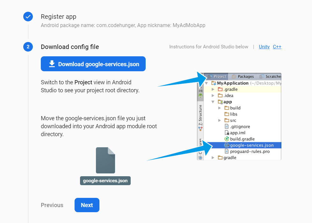Viewport: 312px width, 223px height.
Task: Expand the build folder arrow
Action: point(220,108)
